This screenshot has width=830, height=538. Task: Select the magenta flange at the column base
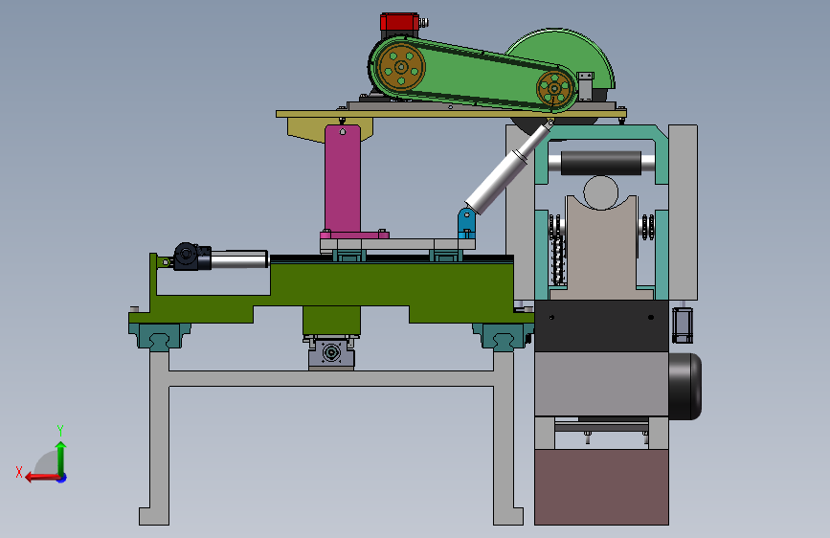click(x=354, y=235)
